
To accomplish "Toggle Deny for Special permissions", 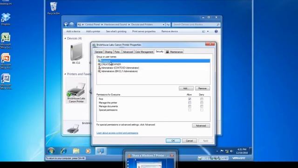I will (202, 110).
